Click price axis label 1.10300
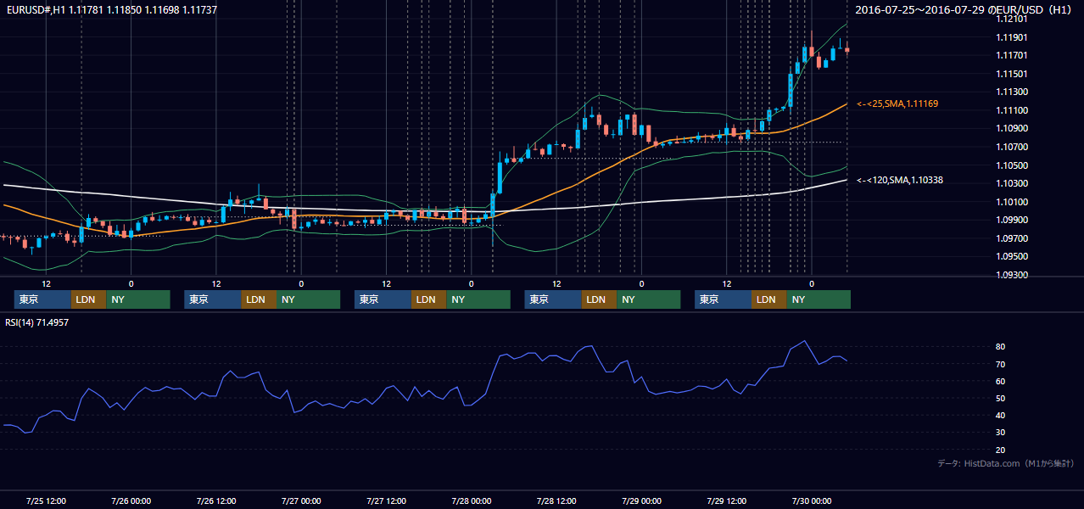1084x509 pixels. 1012,183
